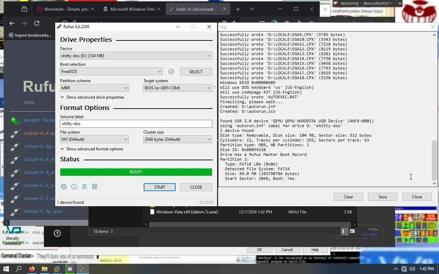Click the volume speaker tray icon
This screenshot has height=274, width=439.
(412, 269)
